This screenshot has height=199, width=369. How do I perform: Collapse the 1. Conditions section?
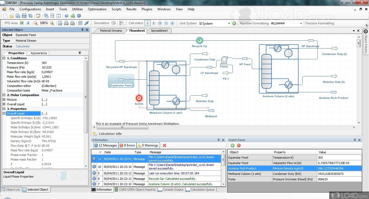pos(4,58)
